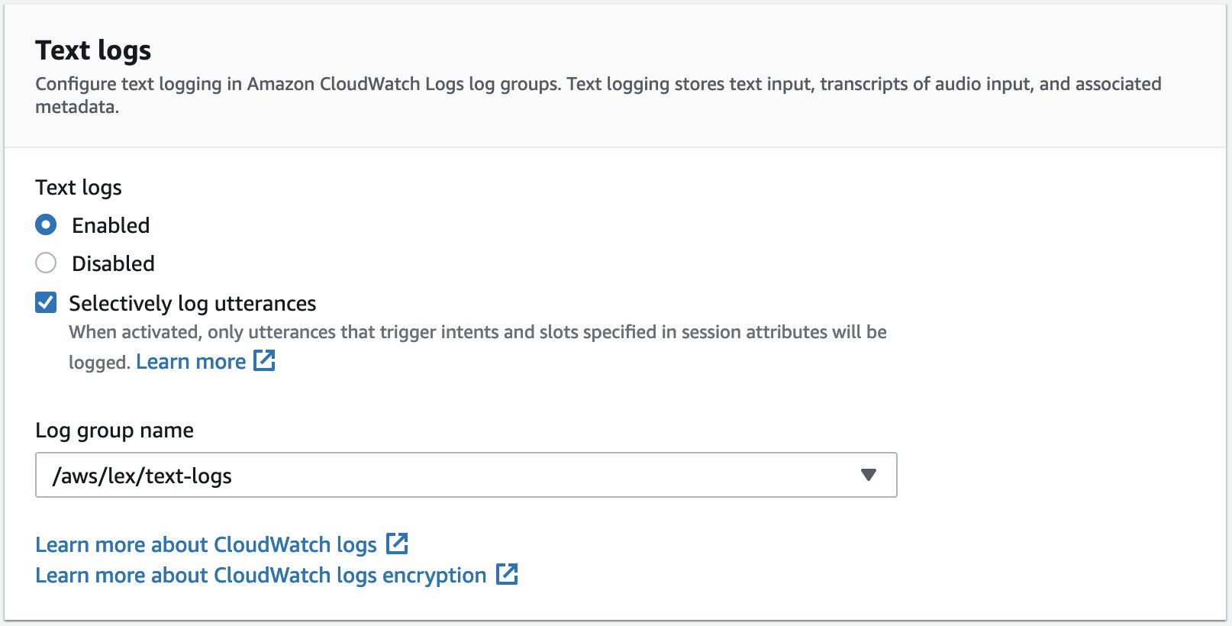Select the Disabled radio button

[x=46, y=263]
